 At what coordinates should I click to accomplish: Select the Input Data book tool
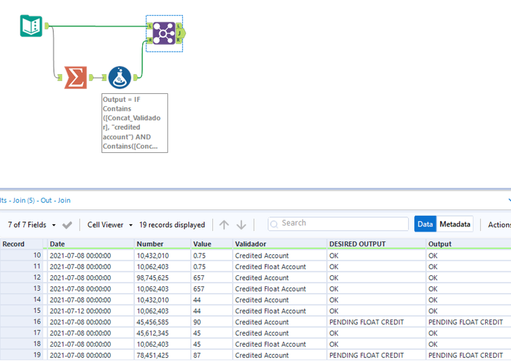click(x=31, y=26)
